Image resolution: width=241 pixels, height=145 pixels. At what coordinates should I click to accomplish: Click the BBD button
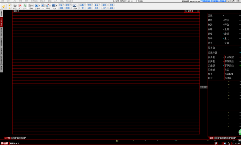point(61,8)
